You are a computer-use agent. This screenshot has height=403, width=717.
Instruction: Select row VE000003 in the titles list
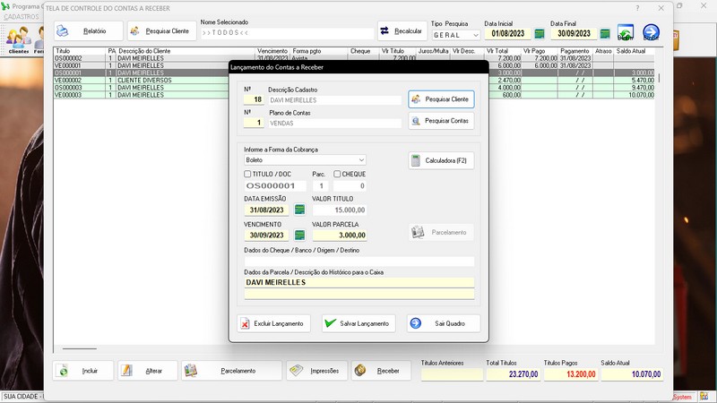coord(354,95)
